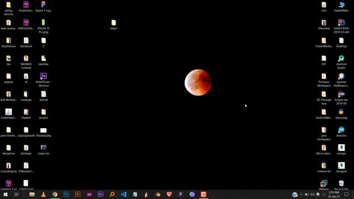Launch Illustrator from the taskbar
The height and width of the screenshot is (199, 354).
[77, 194]
